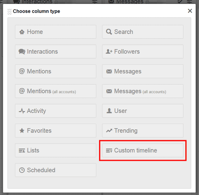
Task: Select Mentions (all accounts) column
Action: coord(55,91)
